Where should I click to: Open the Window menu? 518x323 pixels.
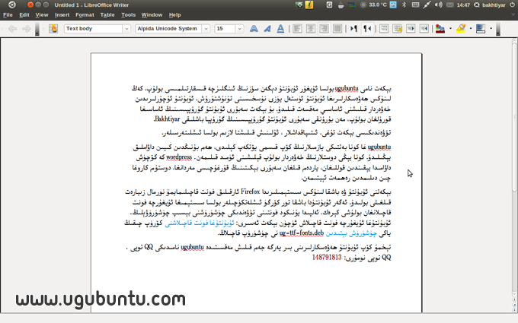pos(152,15)
